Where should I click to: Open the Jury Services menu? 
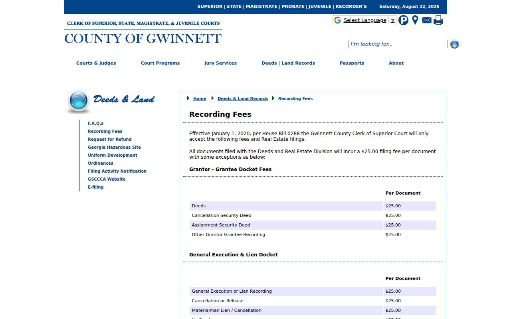click(x=220, y=63)
